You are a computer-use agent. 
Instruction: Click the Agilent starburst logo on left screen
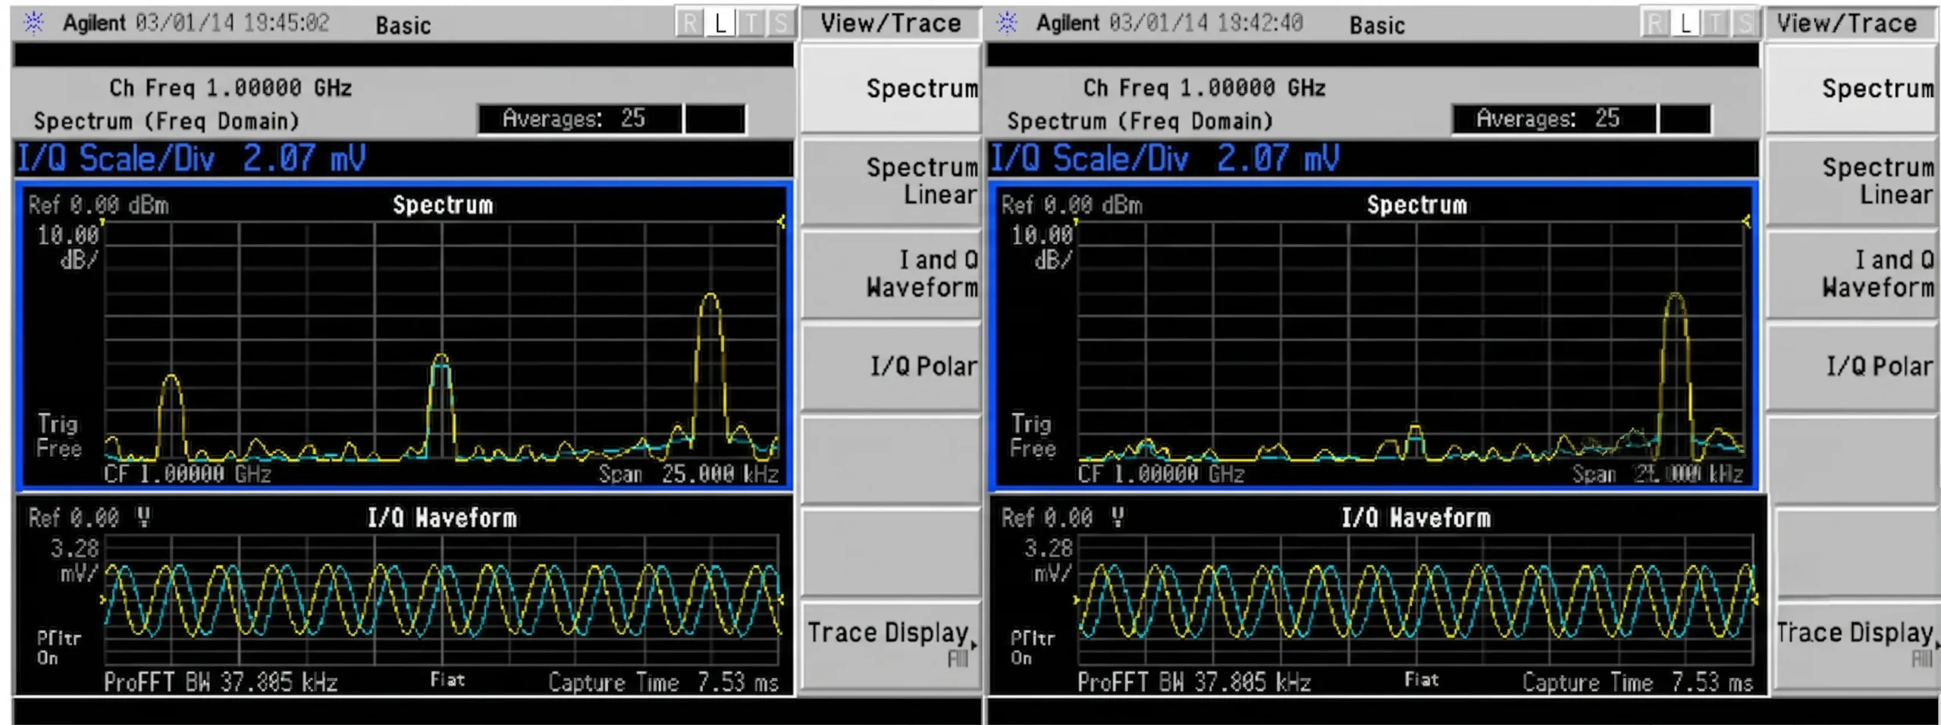coord(33,23)
